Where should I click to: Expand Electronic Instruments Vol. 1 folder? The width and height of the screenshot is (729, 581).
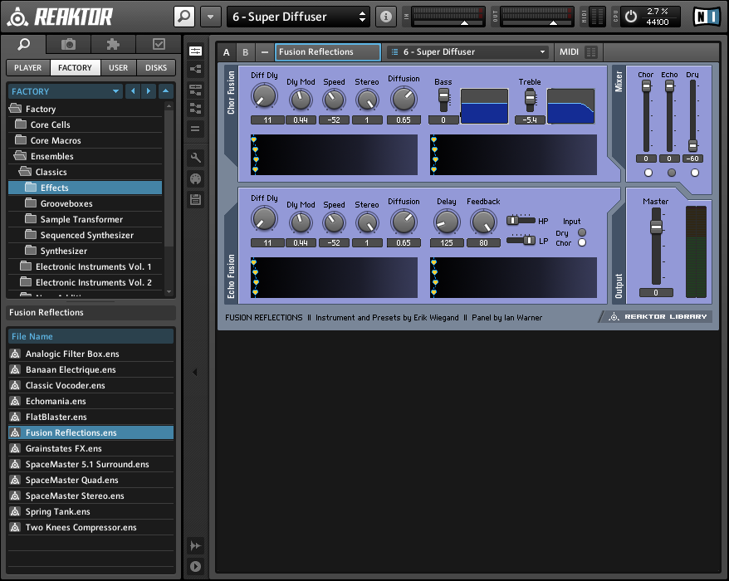tap(85, 266)
